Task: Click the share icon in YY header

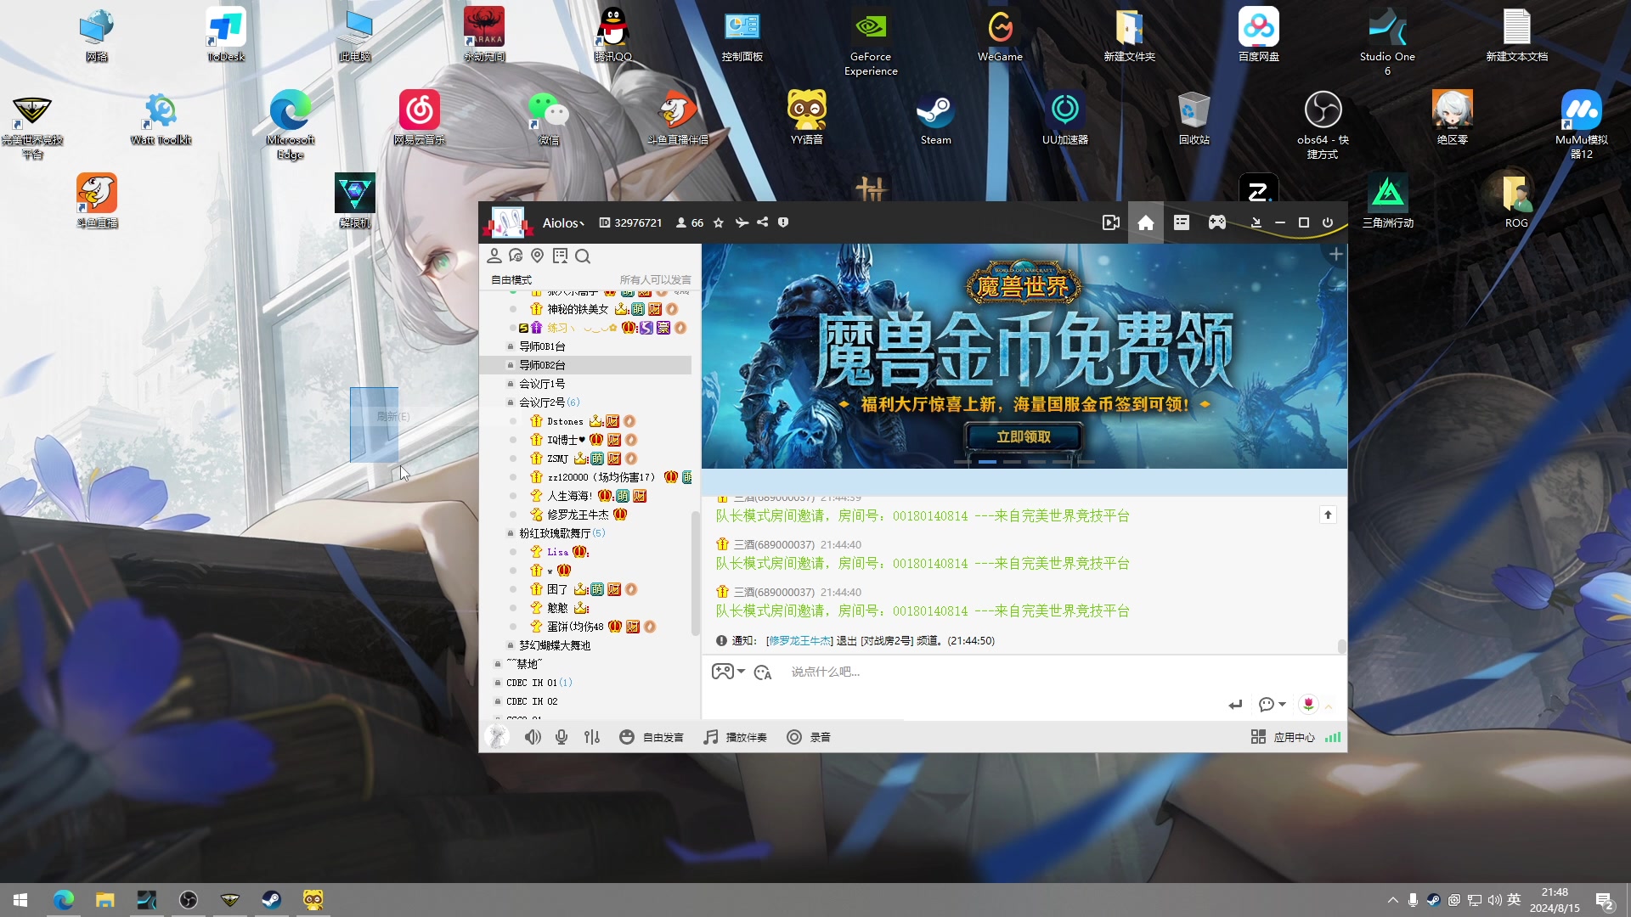Action: pyautogui.click(x=763, y=222)
